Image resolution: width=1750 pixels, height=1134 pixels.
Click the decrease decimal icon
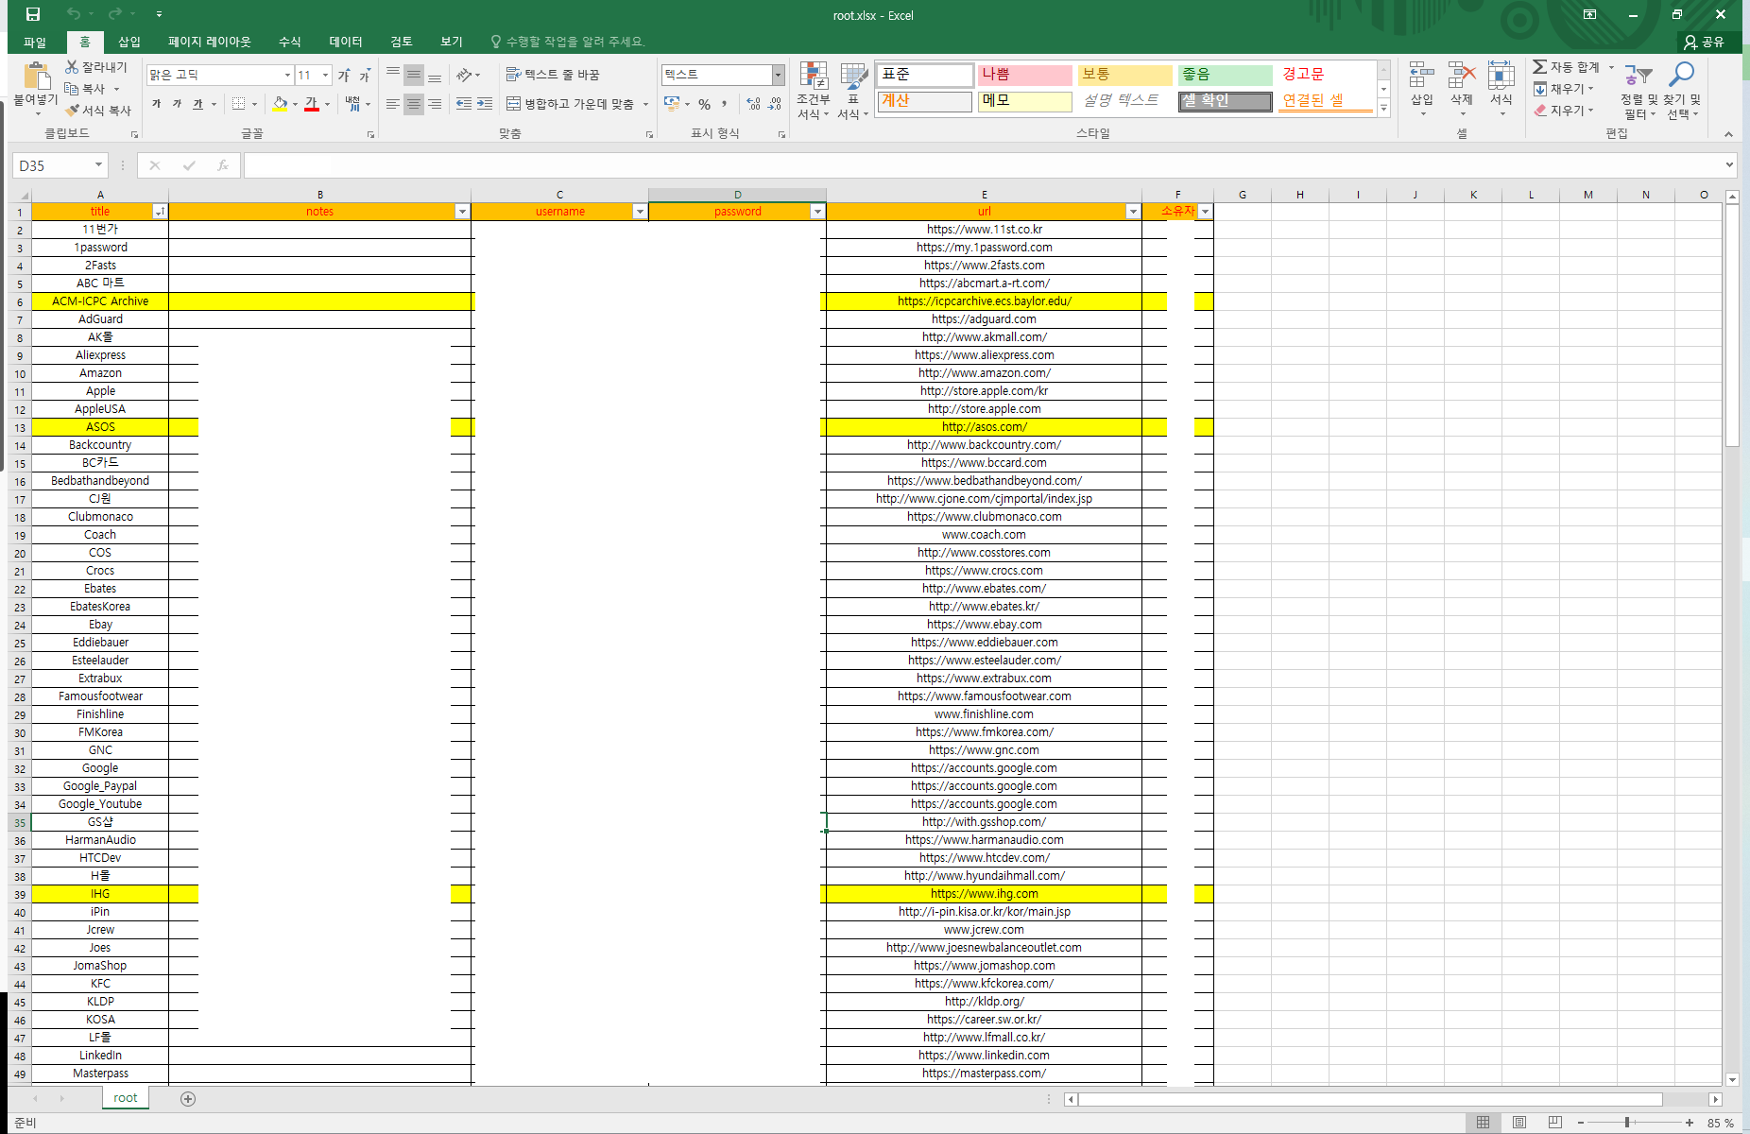tap(775, 104)
